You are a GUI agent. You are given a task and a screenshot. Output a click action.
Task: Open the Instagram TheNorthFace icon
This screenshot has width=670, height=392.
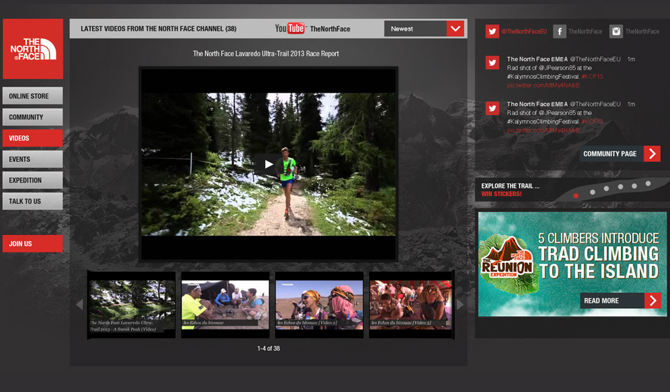[x=616, y=31]
